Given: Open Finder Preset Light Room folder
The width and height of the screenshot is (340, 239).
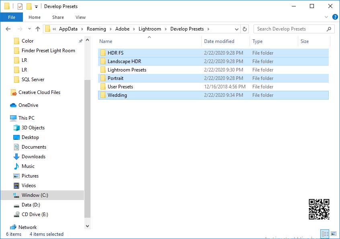Looking at the screenshot, I should [x=48, y=51].
